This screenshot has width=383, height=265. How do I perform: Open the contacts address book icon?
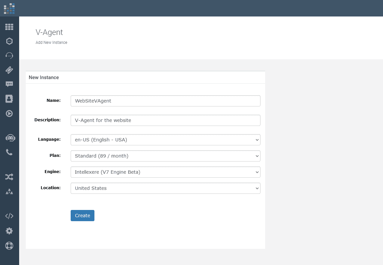click(x=9, y=99)
